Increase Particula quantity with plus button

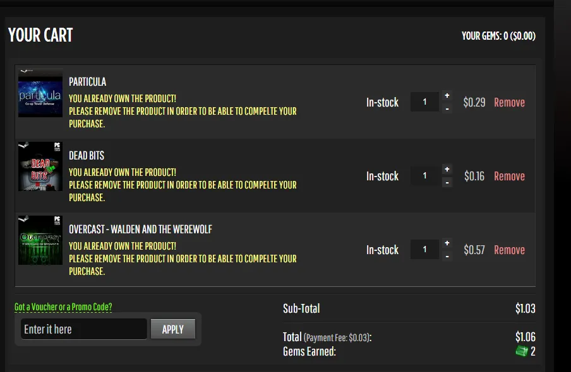pyautogui.click(x=447, y=96)
